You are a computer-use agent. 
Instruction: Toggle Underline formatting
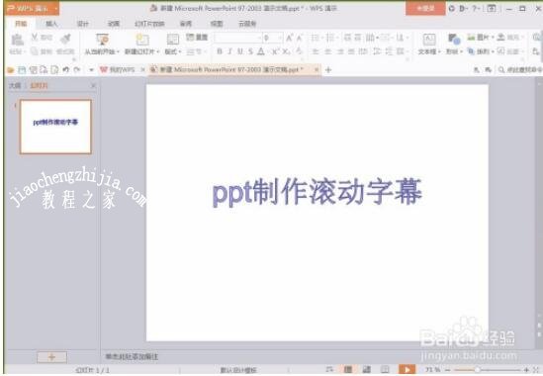(240, 51)
